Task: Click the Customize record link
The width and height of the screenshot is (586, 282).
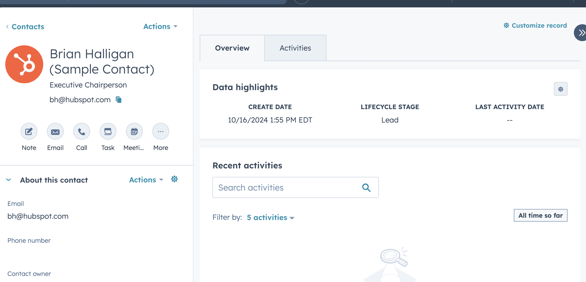Action: tap(535, 26)
